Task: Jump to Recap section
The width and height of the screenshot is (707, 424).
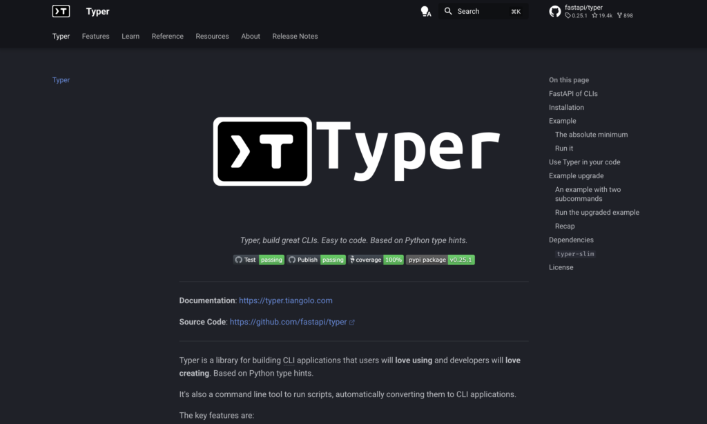Action: (565, 226)
